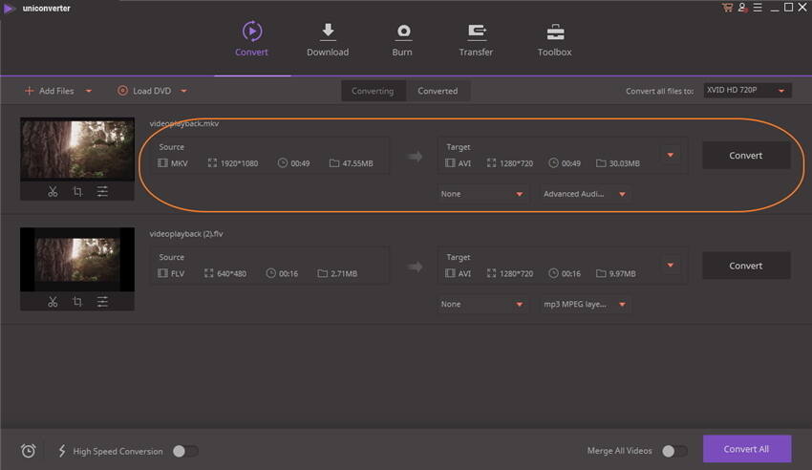Click the Convert all files to label
The width and height of the screenshot is (812, 470).
pyautogui.click(x=659, y=91)
